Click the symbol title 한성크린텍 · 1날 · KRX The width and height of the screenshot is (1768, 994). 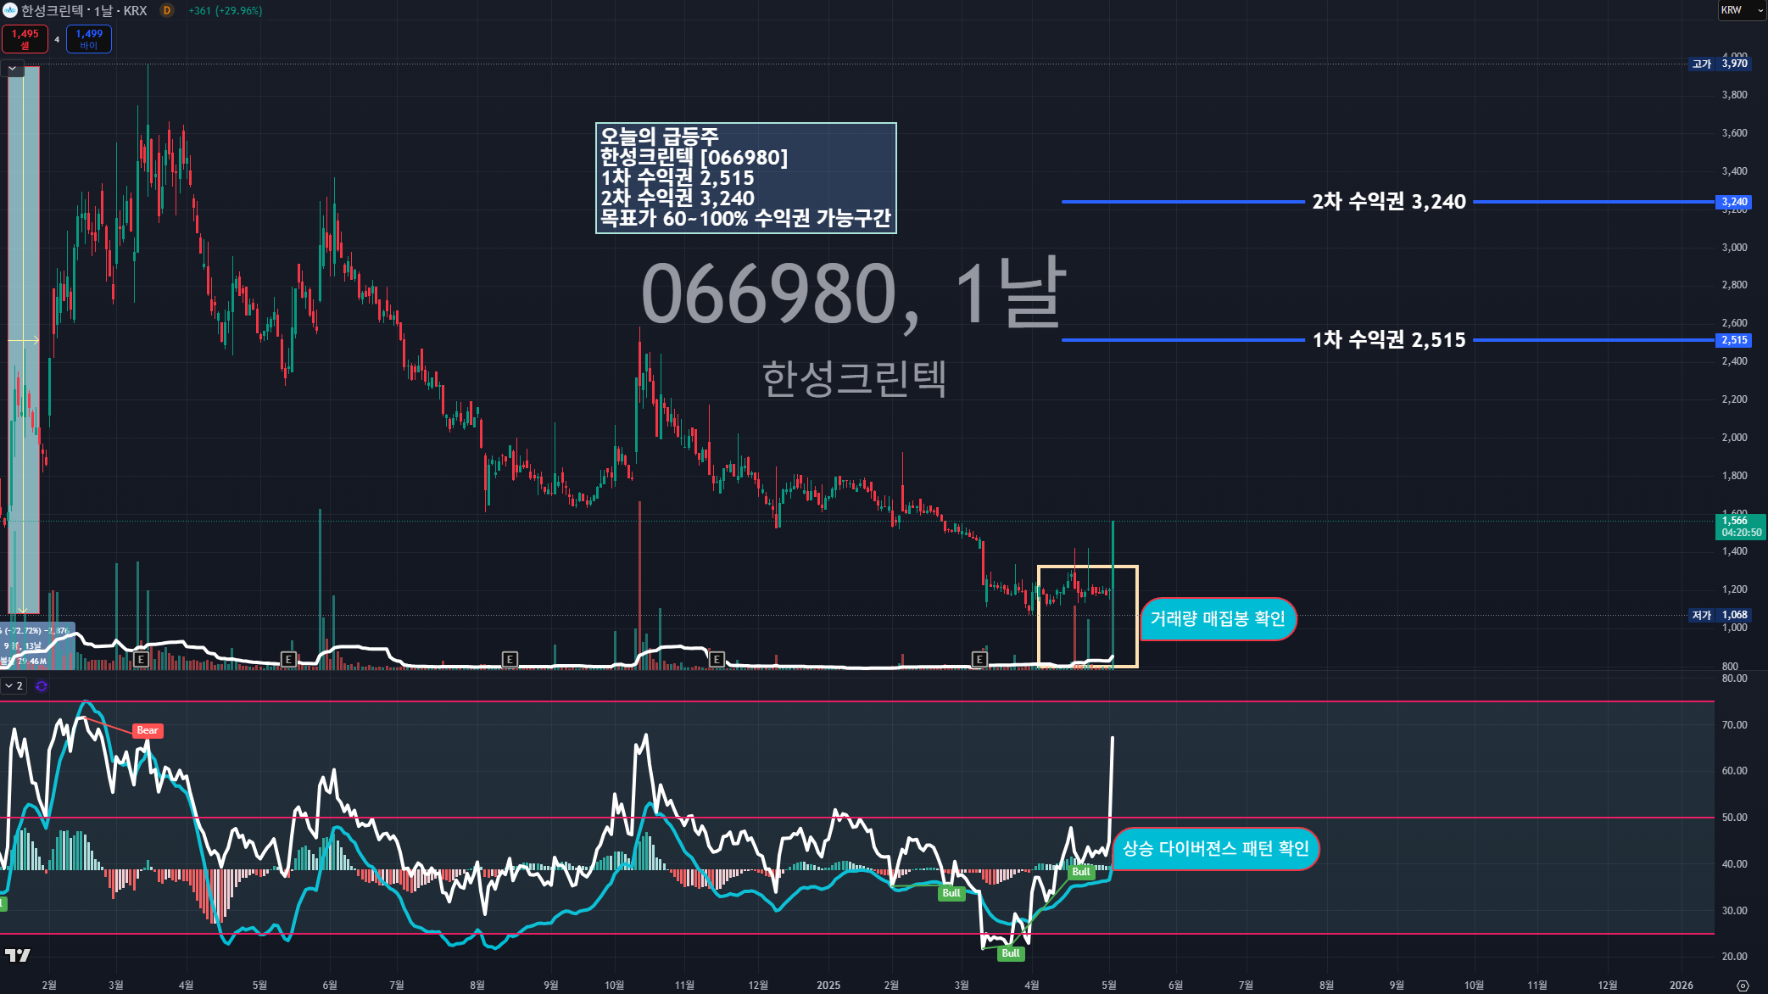coord(84,10)
